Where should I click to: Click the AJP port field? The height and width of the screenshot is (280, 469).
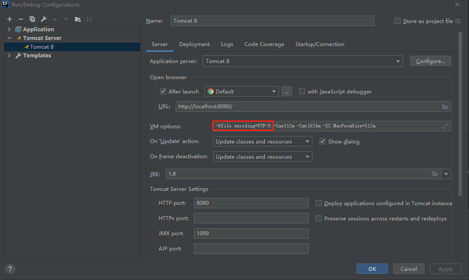pos(251,249)
